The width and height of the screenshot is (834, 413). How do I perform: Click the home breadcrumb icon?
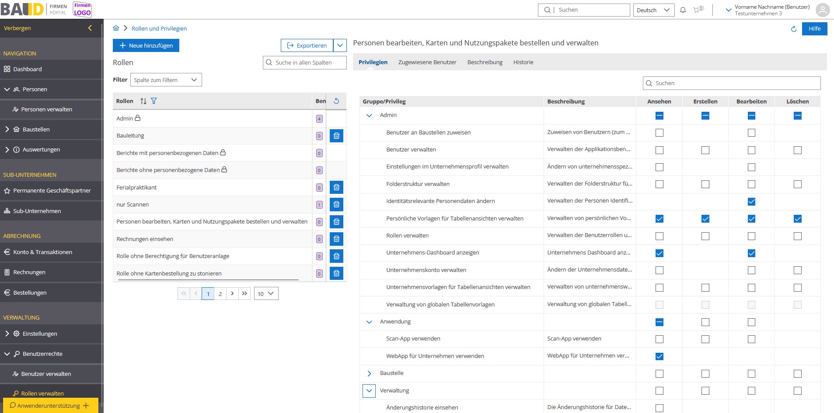click(x=116, y=28)
